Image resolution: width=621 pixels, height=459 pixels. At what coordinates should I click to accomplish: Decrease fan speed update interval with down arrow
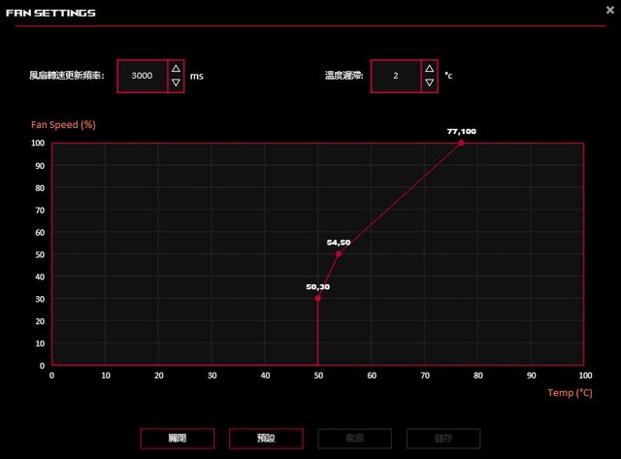click(x=176, y=83)
